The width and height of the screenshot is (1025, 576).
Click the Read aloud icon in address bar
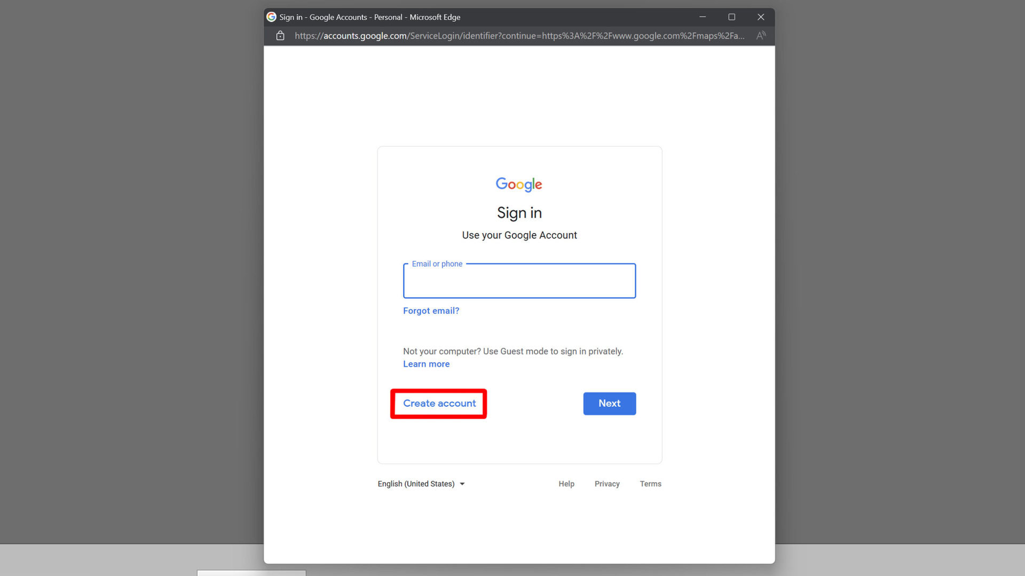coord(761,36)
